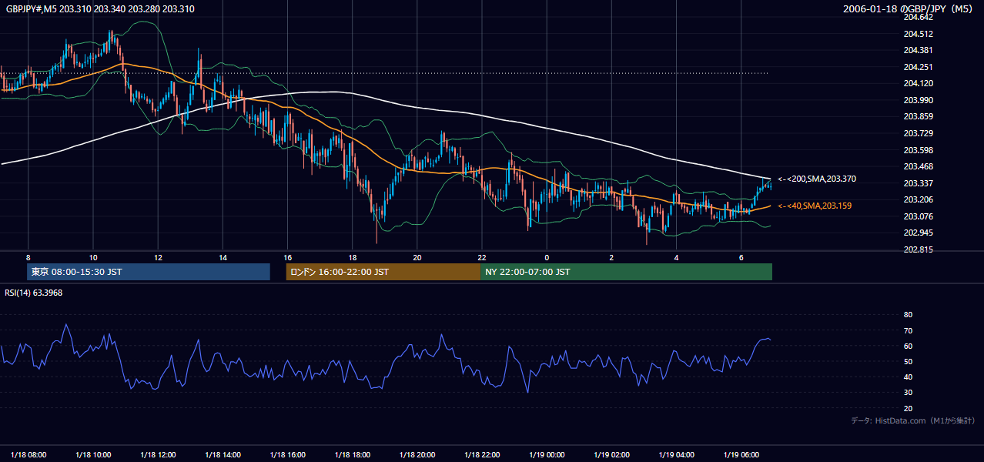Click the chart title 2006-01-18 のGBP/JPY (M5)
The width and height of the screenshot is (984, 462).
[x=909, y=9]
